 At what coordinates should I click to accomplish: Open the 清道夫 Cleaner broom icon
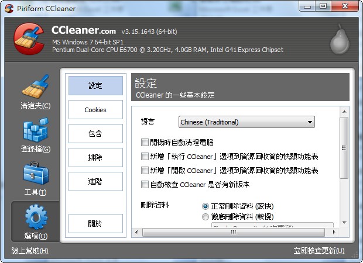coord(35,88)
